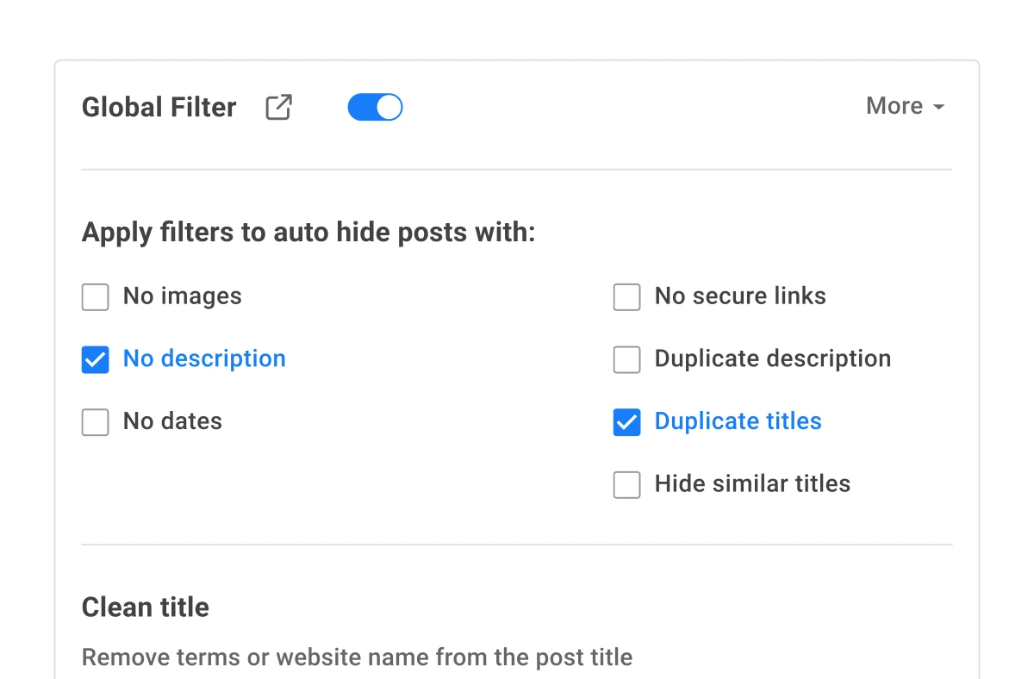Expand the caret next to More
The height and width of the screenshot is (679, 1034).
[x=941, y=107]
